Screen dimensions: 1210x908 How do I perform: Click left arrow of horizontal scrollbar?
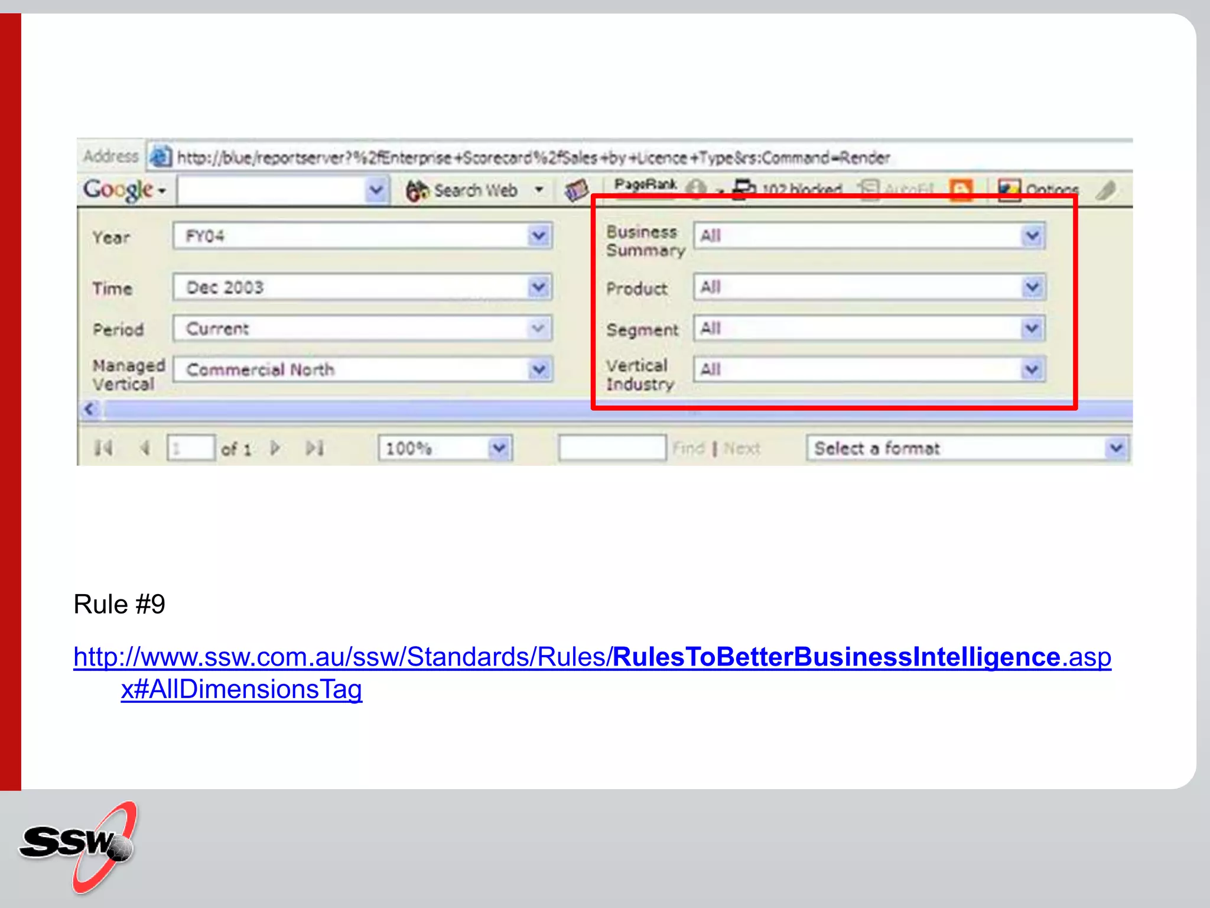(90, 409)
